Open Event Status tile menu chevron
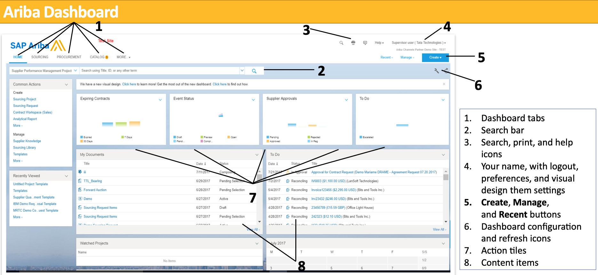This screenshot has width=598, height=275. (253, 100)
